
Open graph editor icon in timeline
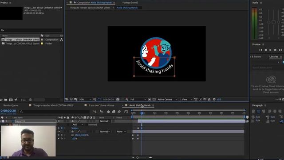coord(126,112)
